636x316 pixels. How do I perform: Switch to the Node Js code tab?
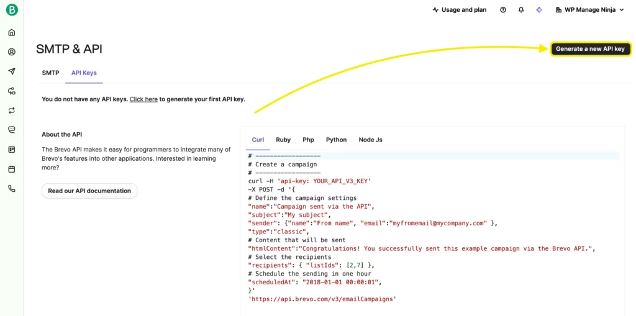coord(370,140)
